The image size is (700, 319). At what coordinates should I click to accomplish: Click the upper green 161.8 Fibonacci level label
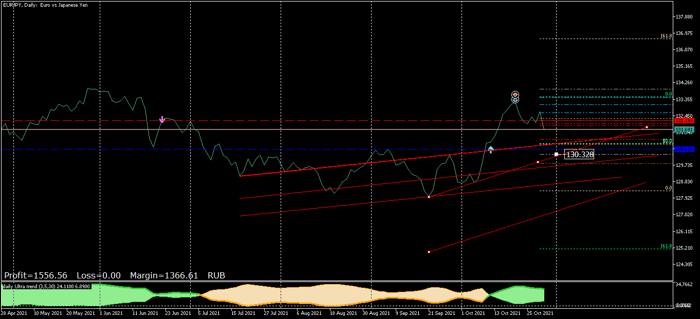click(666, 36)
